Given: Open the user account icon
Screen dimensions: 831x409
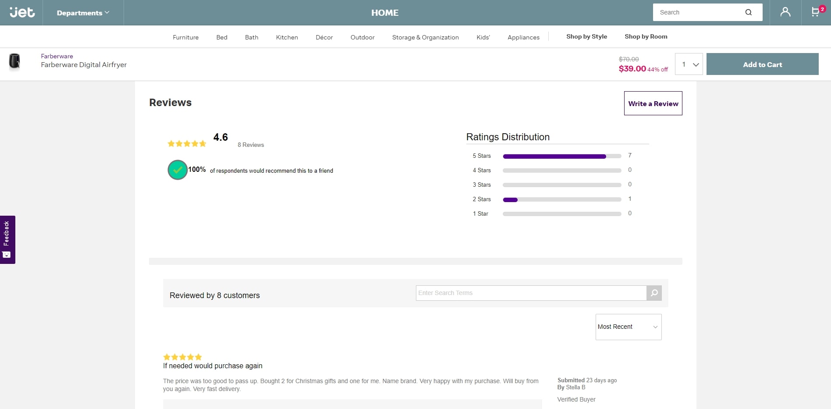Looking at the screenshot, I should [x=785, y=12].
